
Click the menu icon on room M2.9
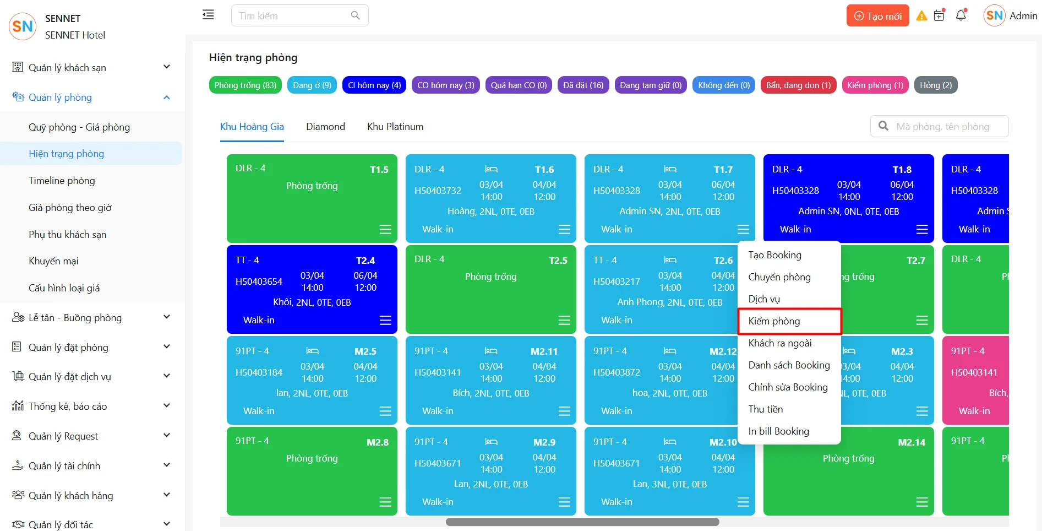click(564, 502)
